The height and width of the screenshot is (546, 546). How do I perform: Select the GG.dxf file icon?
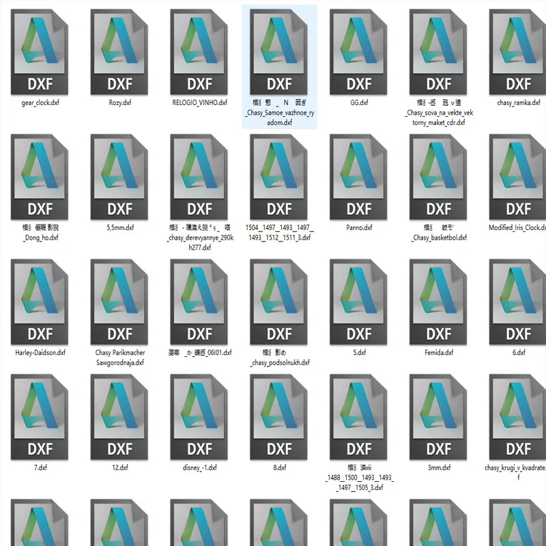point(358,52)
